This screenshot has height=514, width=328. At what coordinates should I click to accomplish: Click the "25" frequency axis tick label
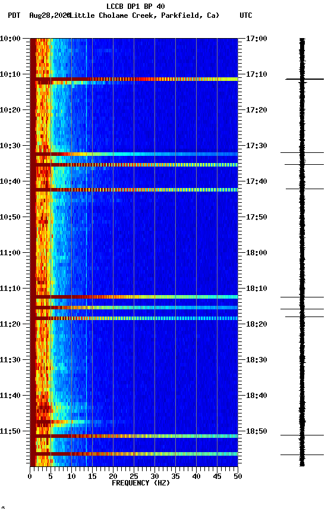pyautogui.click(x=134, y=477)
